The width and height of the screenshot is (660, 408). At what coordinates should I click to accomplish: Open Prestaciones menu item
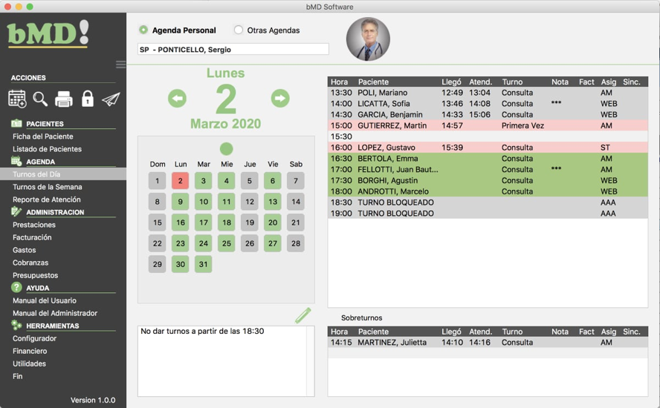34,224
